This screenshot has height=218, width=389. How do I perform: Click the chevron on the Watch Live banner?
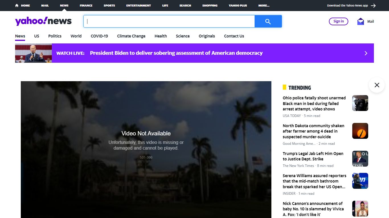point(366,53)
